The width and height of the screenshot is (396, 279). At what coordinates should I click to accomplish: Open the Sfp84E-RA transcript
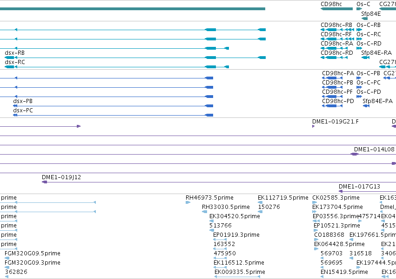[365, 58]
